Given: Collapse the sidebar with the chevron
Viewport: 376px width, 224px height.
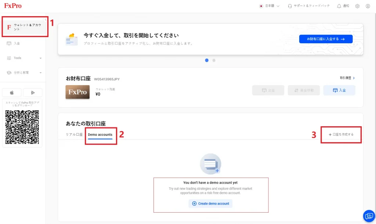Looking at the screenshot, I should (45, 20).
